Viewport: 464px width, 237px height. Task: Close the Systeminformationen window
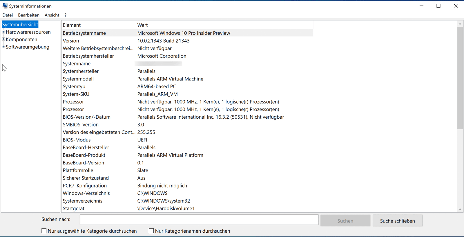tap(456, 6)
